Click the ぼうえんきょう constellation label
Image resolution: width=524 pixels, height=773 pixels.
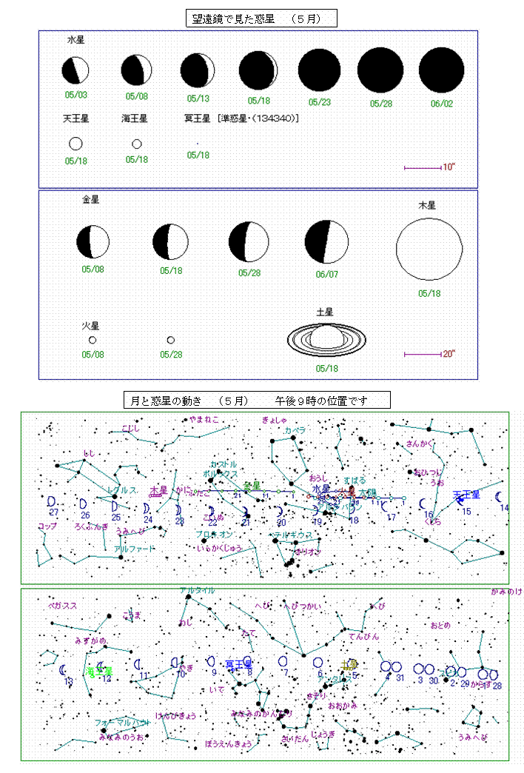point(228,744)
